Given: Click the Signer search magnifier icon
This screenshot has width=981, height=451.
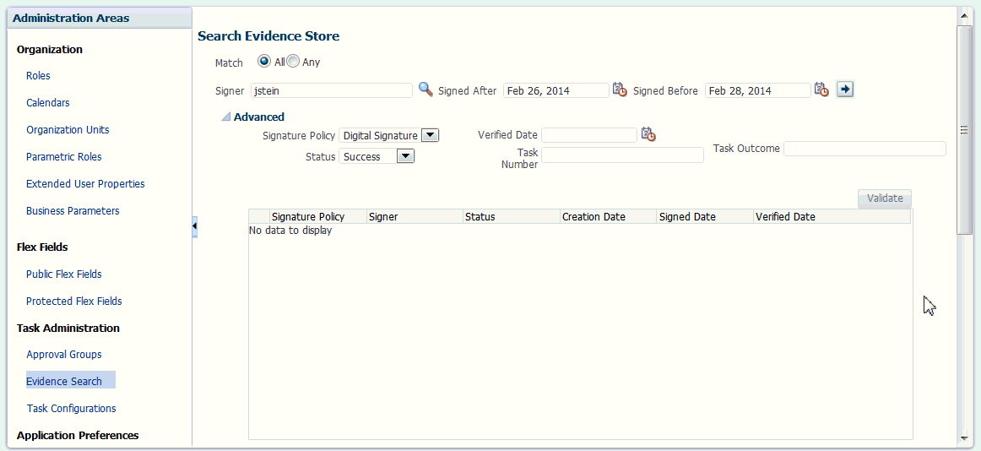Looking at the screenshot, I should click(425, 90).
